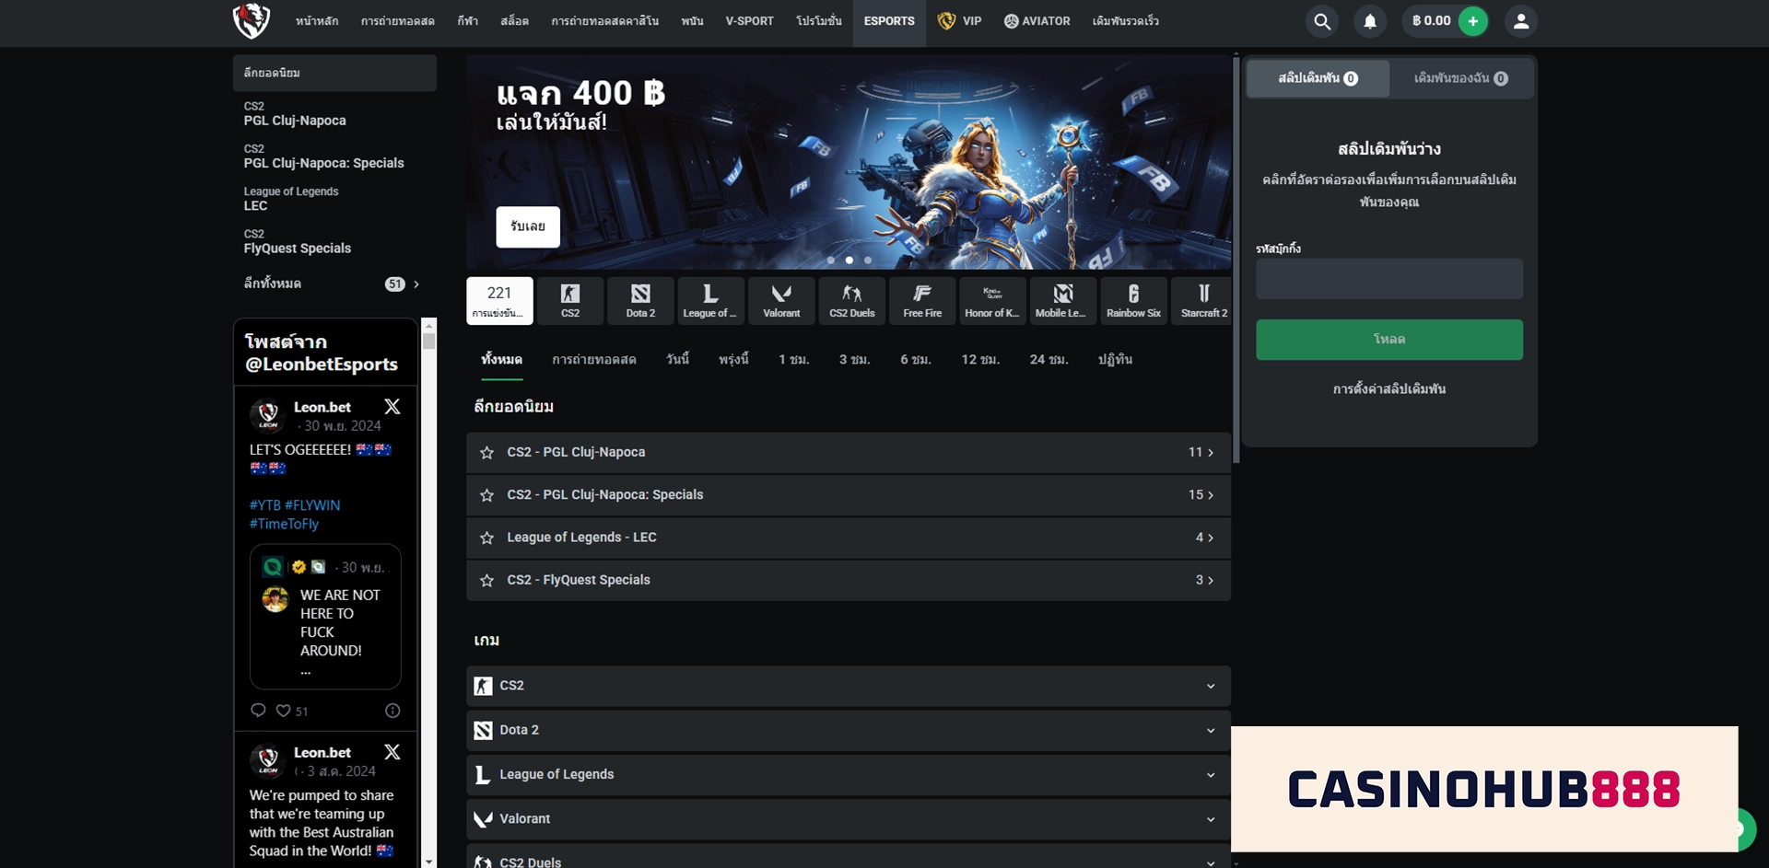Select the calendar filter tab
The height and width of the screenshot is (868, 1769).
[x=1115, y=360]
